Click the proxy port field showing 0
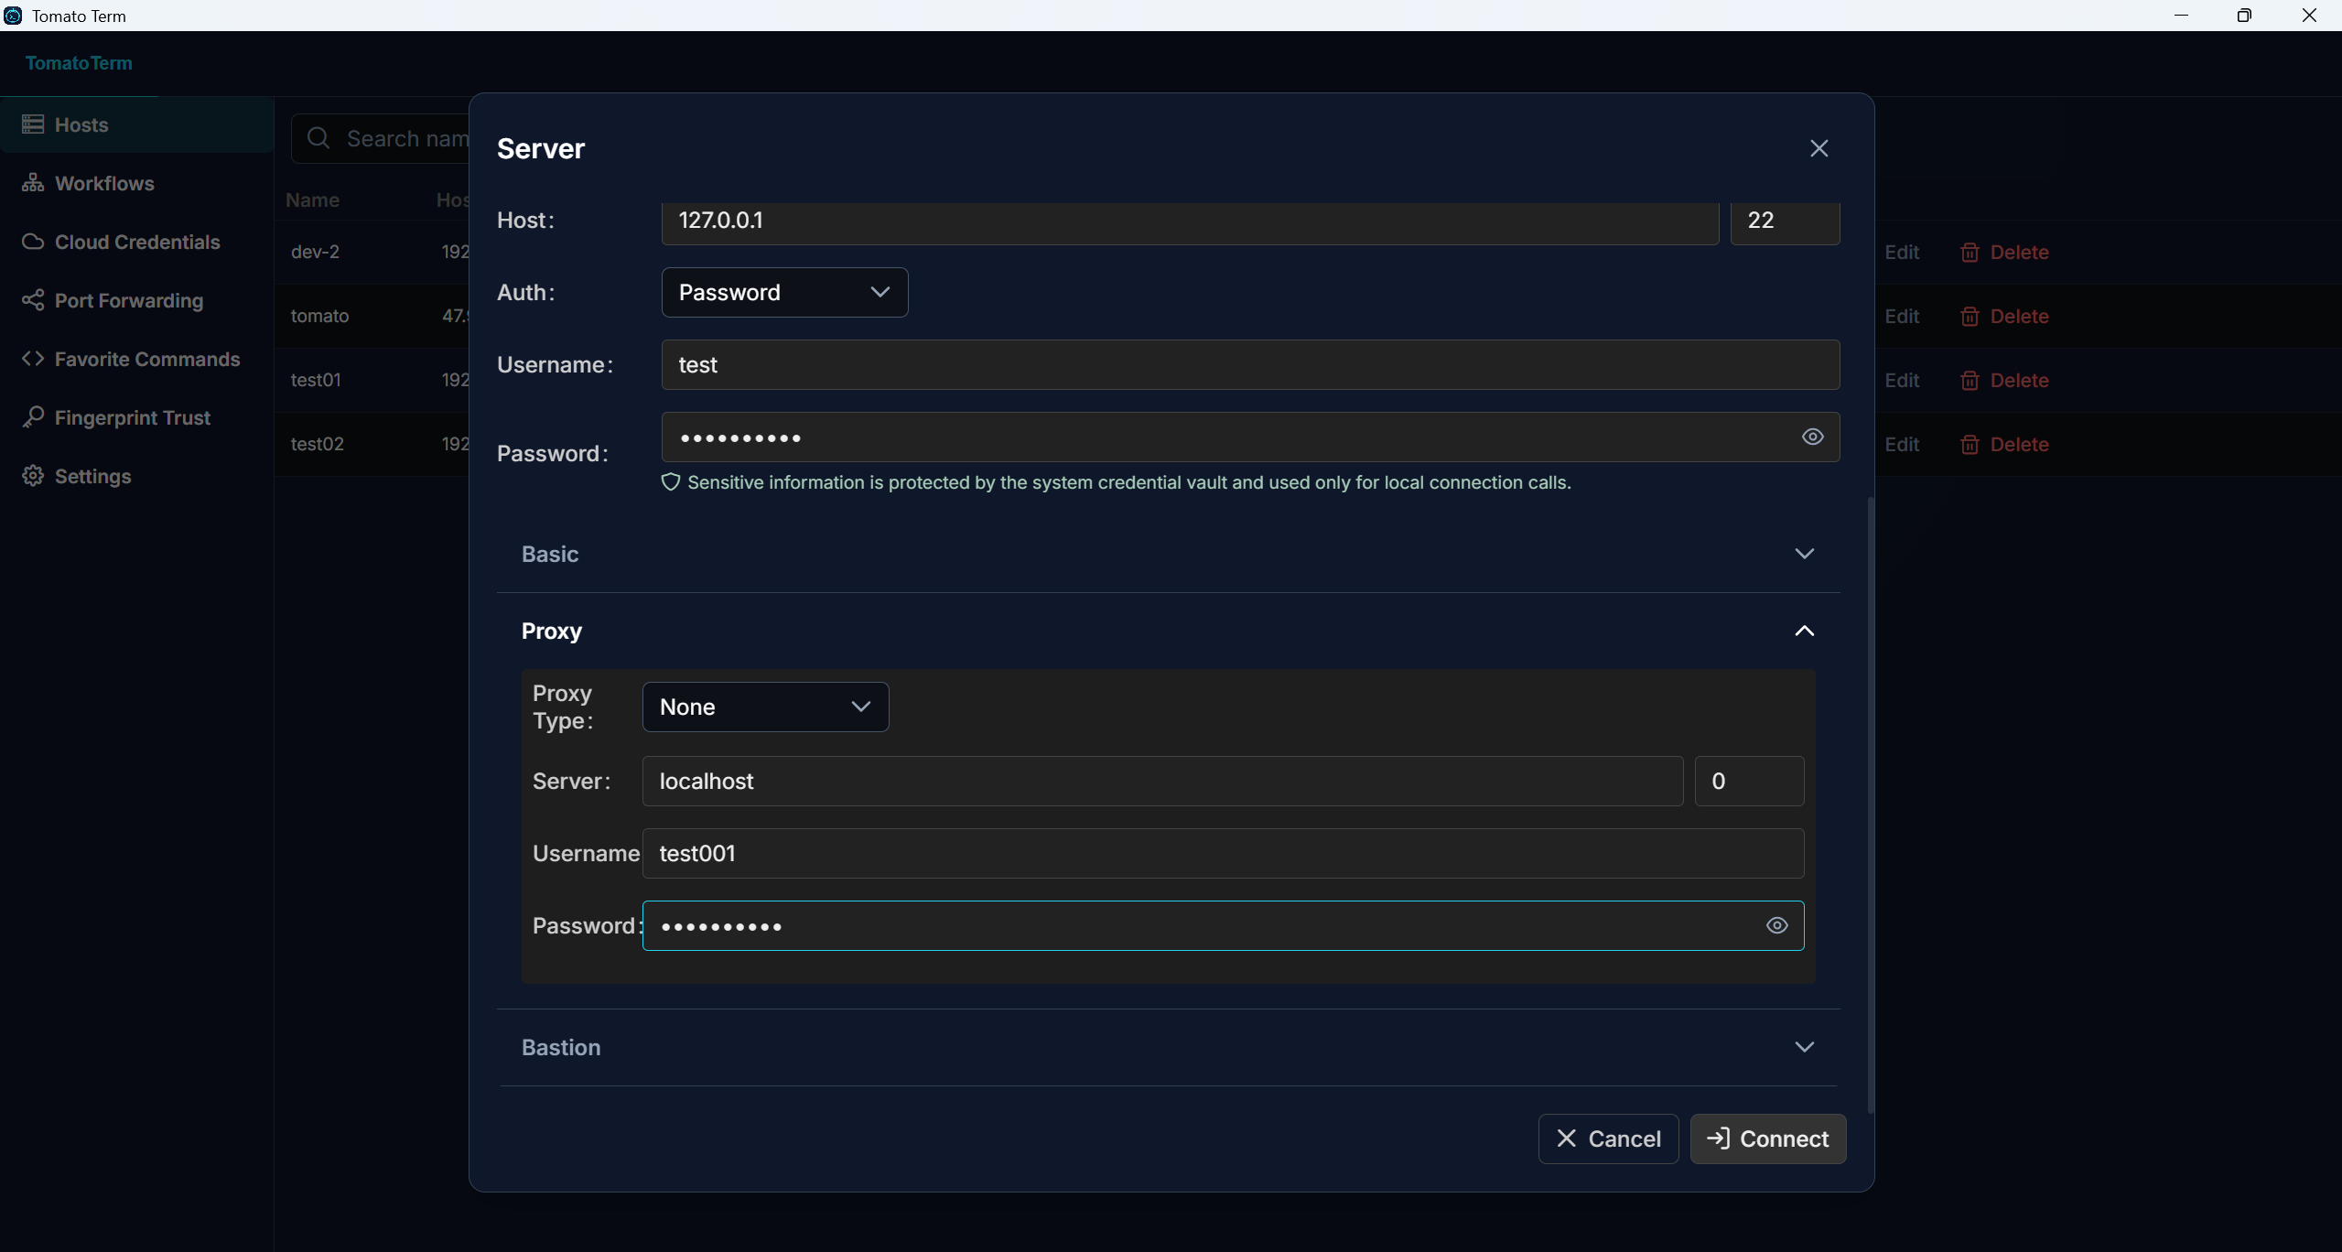This screenshot has width=2342, height=1252. click(x=1749, y=782)
